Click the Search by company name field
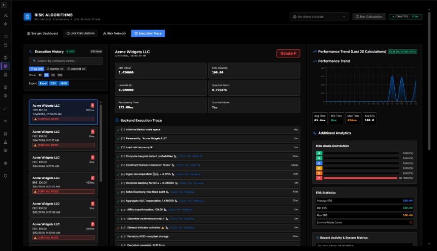The width and height of the screenshot is (437, 251). [66, 61]
